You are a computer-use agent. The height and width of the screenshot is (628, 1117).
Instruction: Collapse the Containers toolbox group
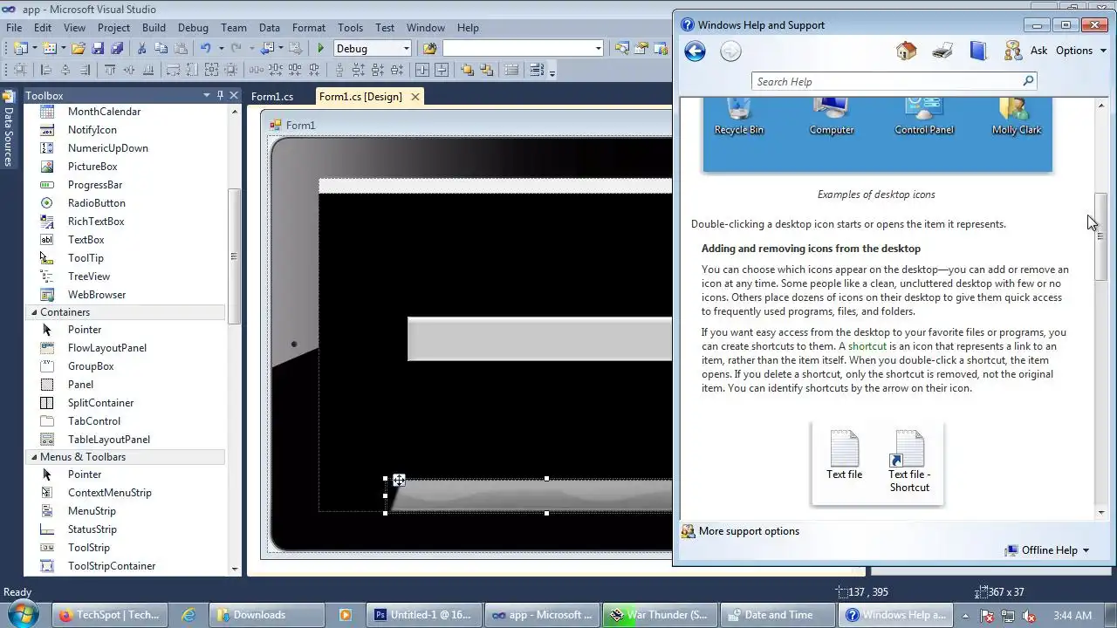(34, 312)
